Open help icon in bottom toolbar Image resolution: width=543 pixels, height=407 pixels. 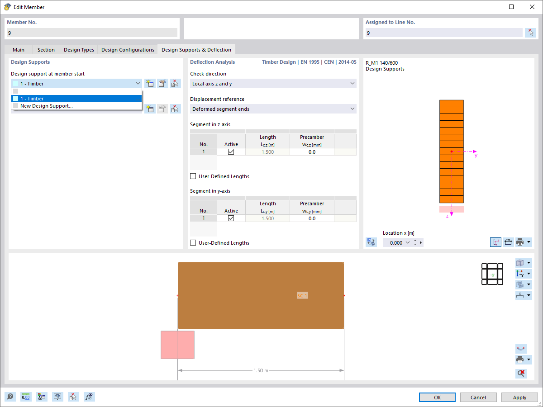pyautogui.click(x=10, y=397)
